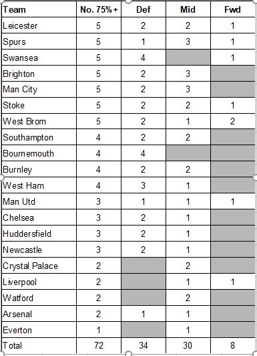
Task: Click the gray Def cell for Liverpool
Action: point(144,282)
